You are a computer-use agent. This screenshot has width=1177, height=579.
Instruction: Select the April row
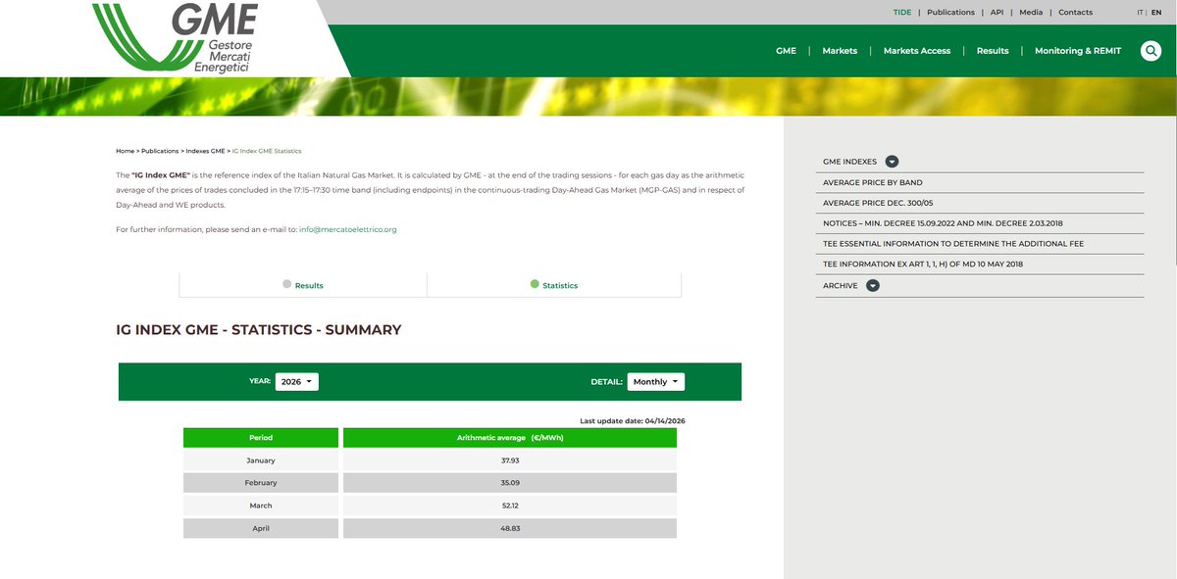click(x=430, y=528)
